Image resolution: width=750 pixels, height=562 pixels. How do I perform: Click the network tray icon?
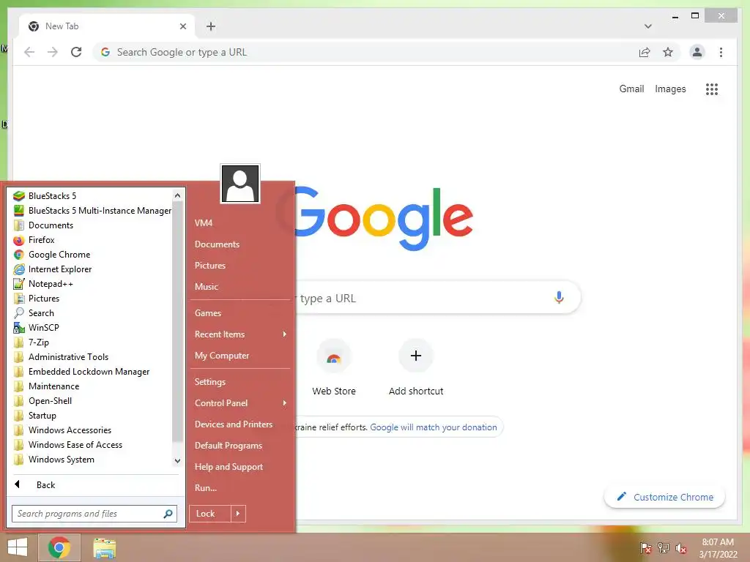(x=664, y=548)
